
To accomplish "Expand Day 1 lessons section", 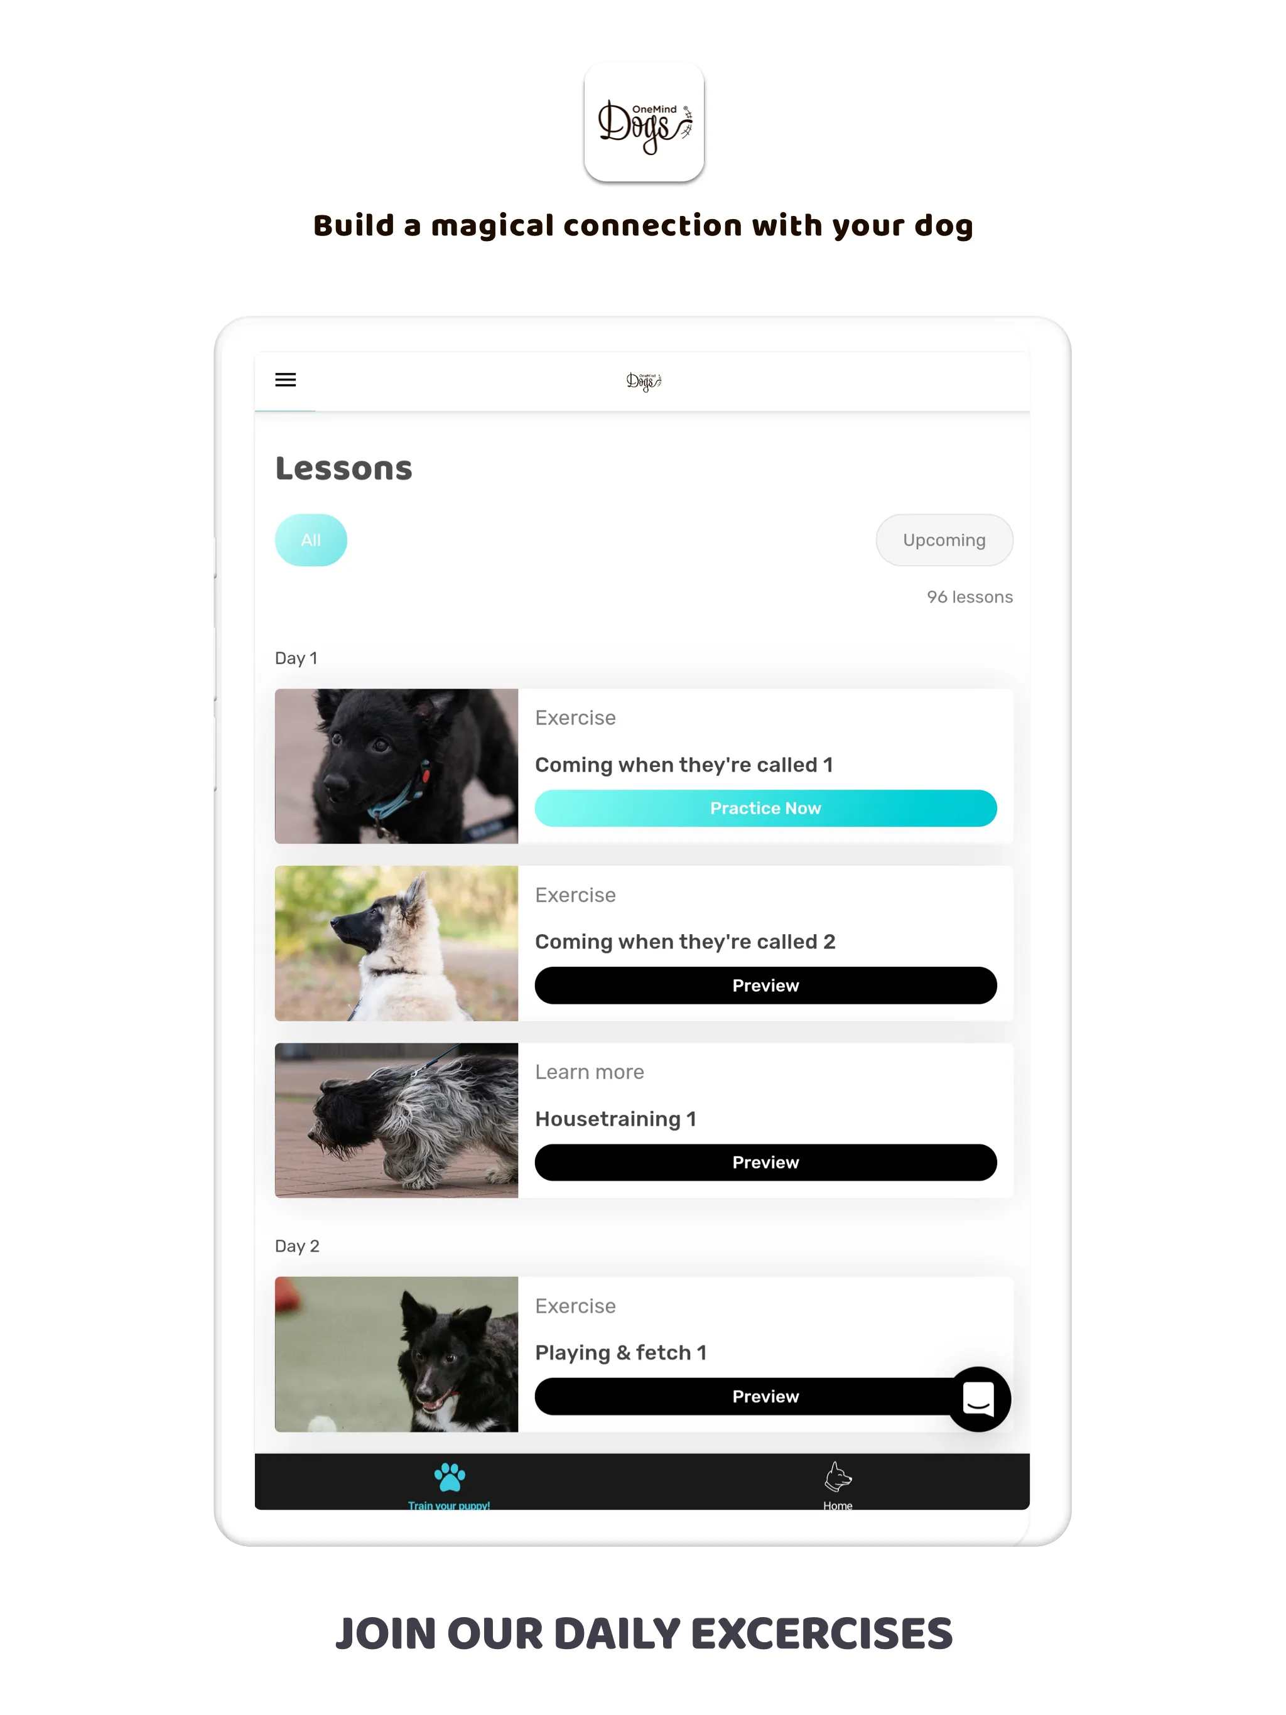I will 296,658.
